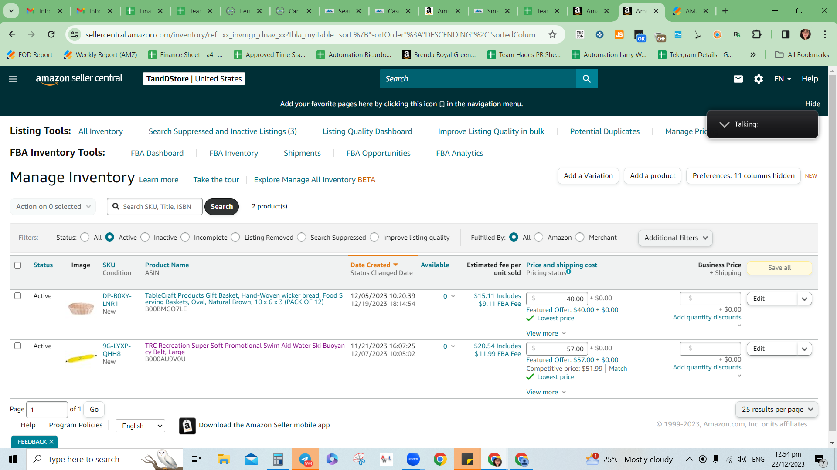837x470 pixels.
Task: Expand the Additional filters dropdown
Action: click(675, 238)
